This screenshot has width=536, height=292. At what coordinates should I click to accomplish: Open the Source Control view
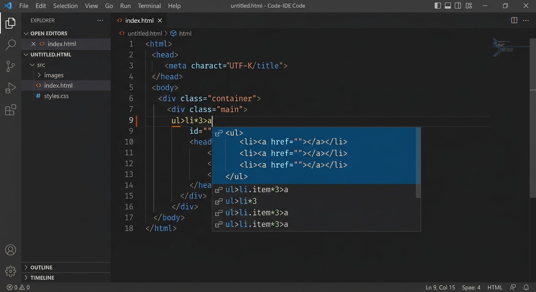tap(11, 67)
